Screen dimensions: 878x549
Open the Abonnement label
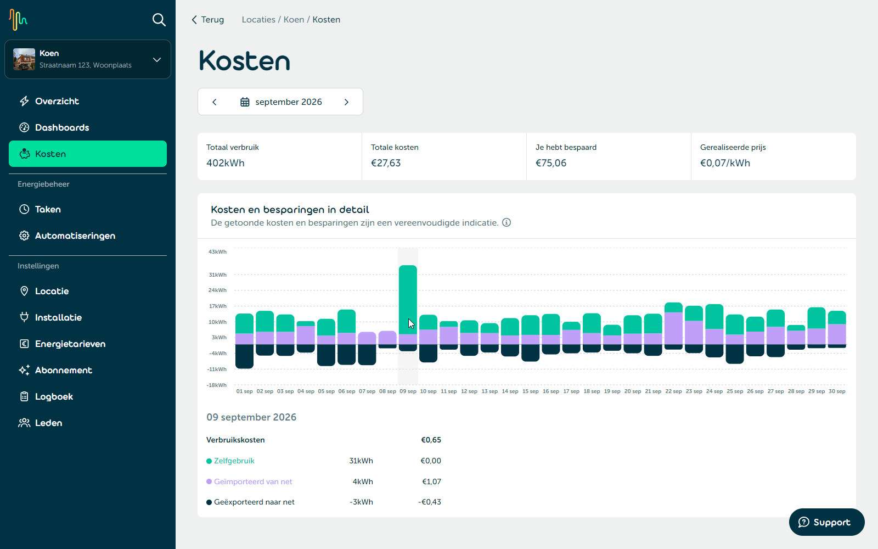click(x=64, y=370)
